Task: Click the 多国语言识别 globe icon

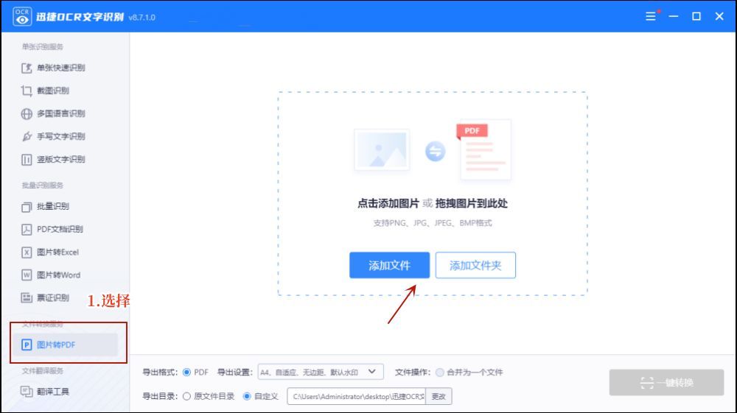Action: tap(27, 113)
